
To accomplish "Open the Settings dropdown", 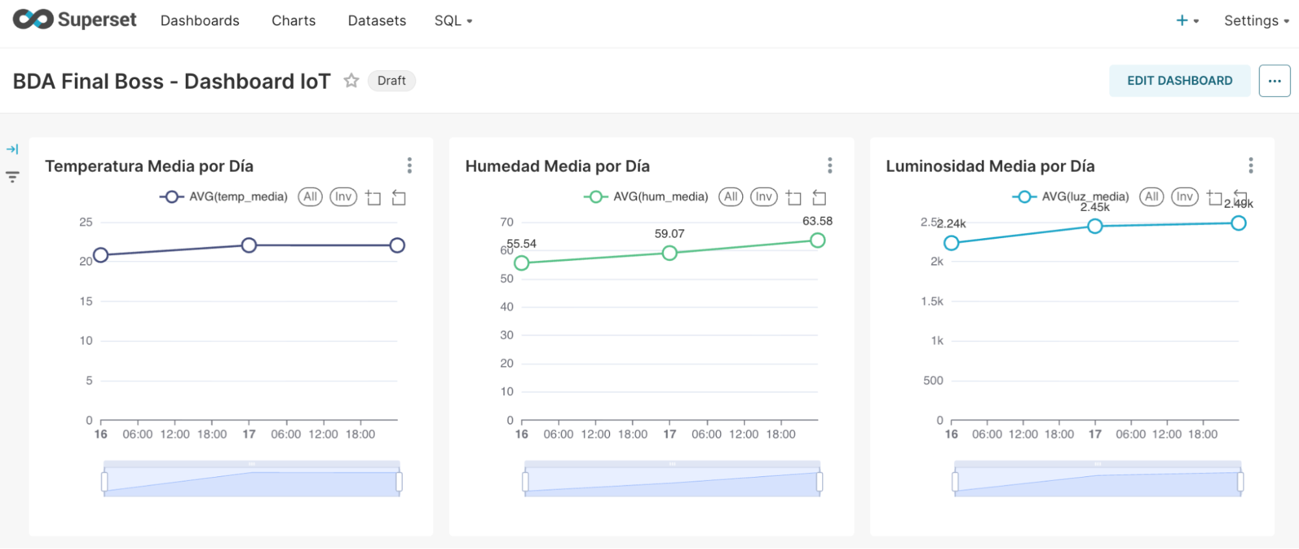I will (x=1257, y=21).
